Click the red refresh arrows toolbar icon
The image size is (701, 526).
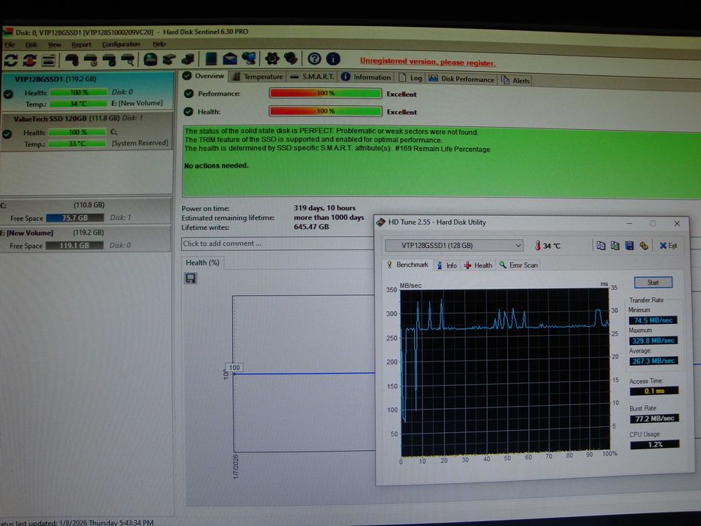tap(29, 59)
